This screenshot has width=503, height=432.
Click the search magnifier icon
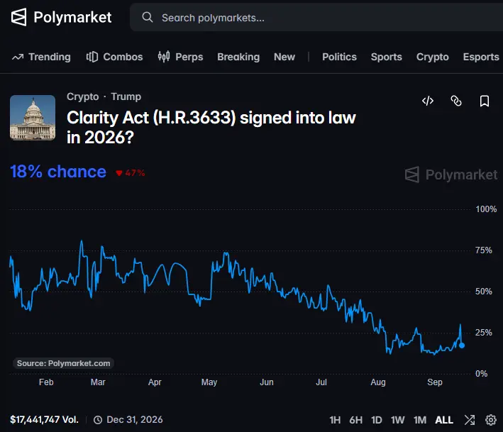(x=148, y=17)
